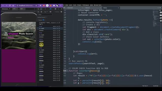Open the Chrome three-dot menu

tap(61, 6)
